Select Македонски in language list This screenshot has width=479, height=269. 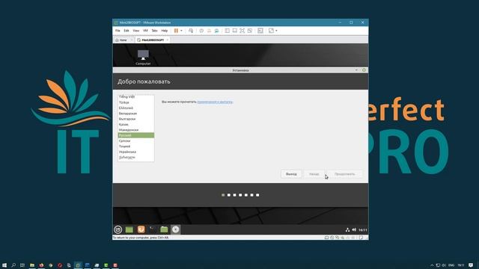[136, 130]
